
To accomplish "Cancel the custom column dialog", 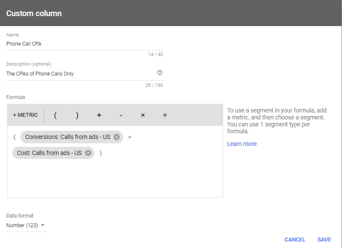I will coord(295,239).
